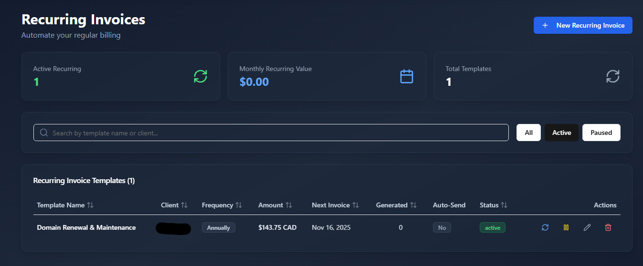Sort table by Generated arrows
The width and height of the screenshot is (643, 266).
click(413, 205)
